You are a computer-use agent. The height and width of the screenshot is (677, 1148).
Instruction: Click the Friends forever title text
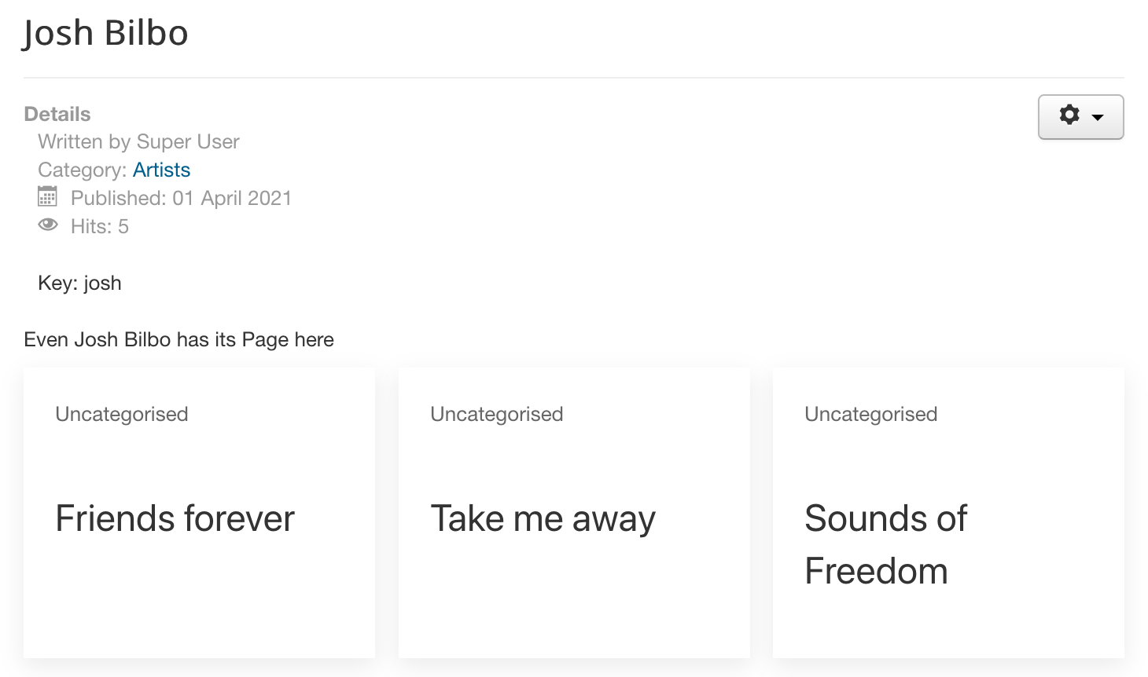click(x=175, y=518)
